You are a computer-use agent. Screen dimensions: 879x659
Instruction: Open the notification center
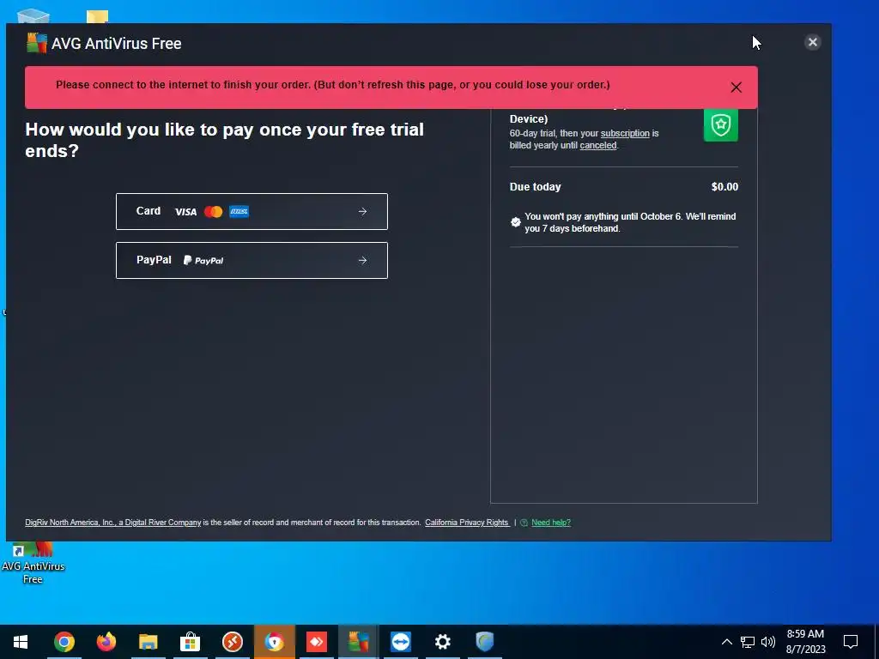[x=851, y=642]
